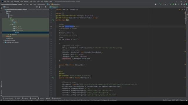This screenshot has height=105, width=188.
Task: Hide the Project panel with minus icon
Action: 48,7
